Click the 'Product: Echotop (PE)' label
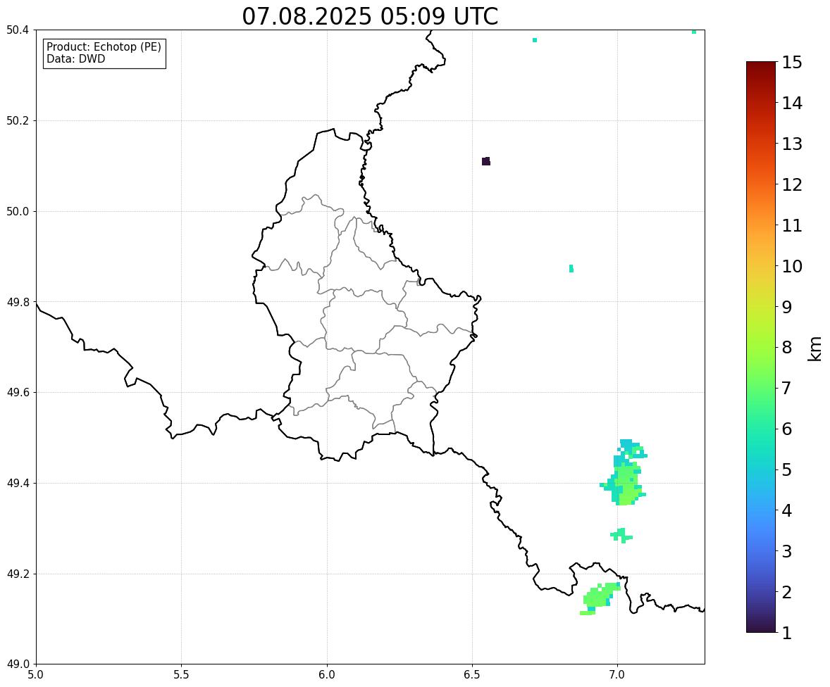Screen dimensions: 830x687 (x=104, y=47)
